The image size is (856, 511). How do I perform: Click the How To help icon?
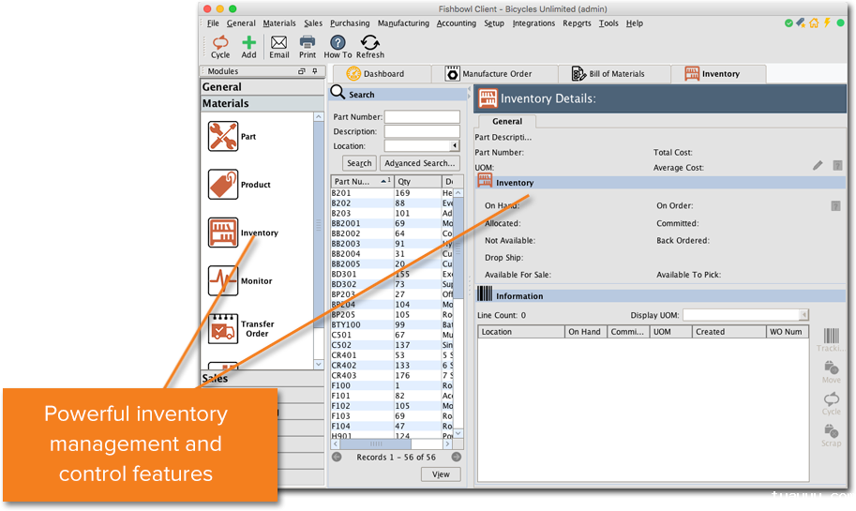coord(338,42)
